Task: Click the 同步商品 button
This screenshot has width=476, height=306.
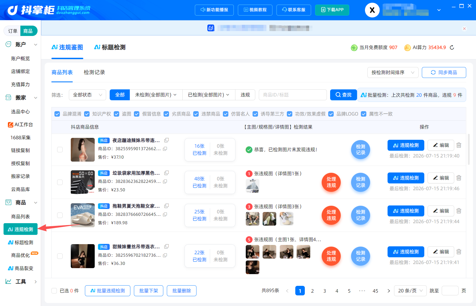Action: pos(444,72)
